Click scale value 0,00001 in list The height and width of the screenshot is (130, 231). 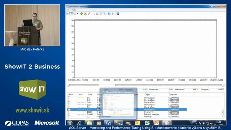pyautogui.click(x=90, y=114)
